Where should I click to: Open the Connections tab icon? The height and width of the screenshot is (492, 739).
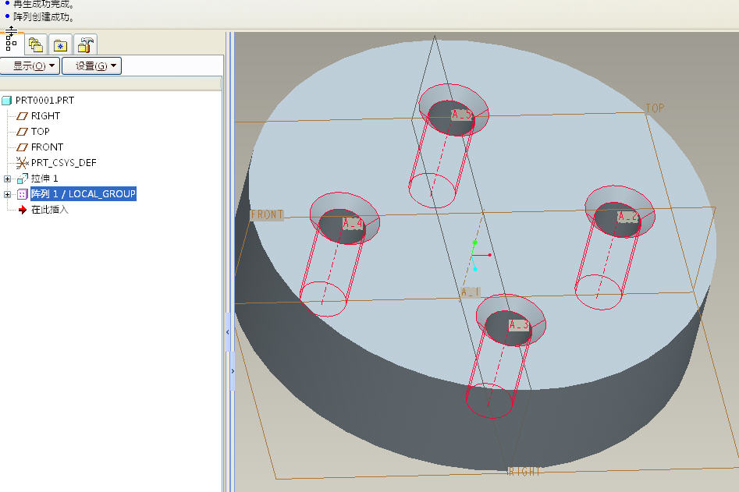(x=85, y=44)
